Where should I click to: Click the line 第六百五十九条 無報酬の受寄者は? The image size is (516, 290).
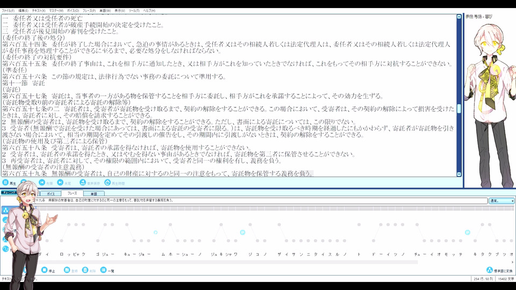[157, 173]
